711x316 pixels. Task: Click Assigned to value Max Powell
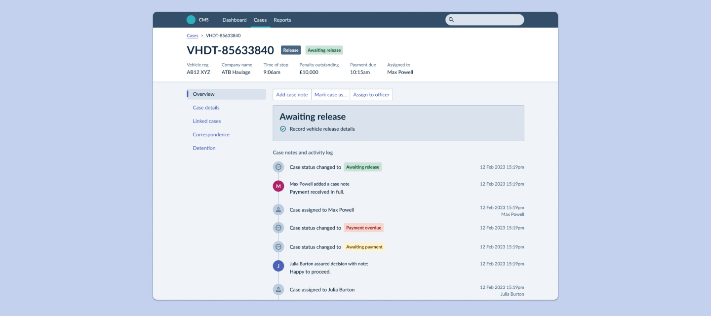[400, 72]
